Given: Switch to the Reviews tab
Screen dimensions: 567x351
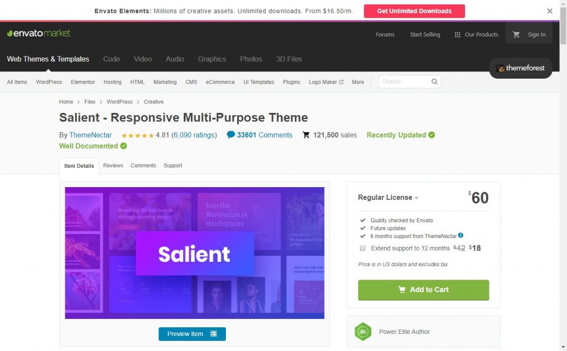Looking at the screenshot, I should [113, 165].
